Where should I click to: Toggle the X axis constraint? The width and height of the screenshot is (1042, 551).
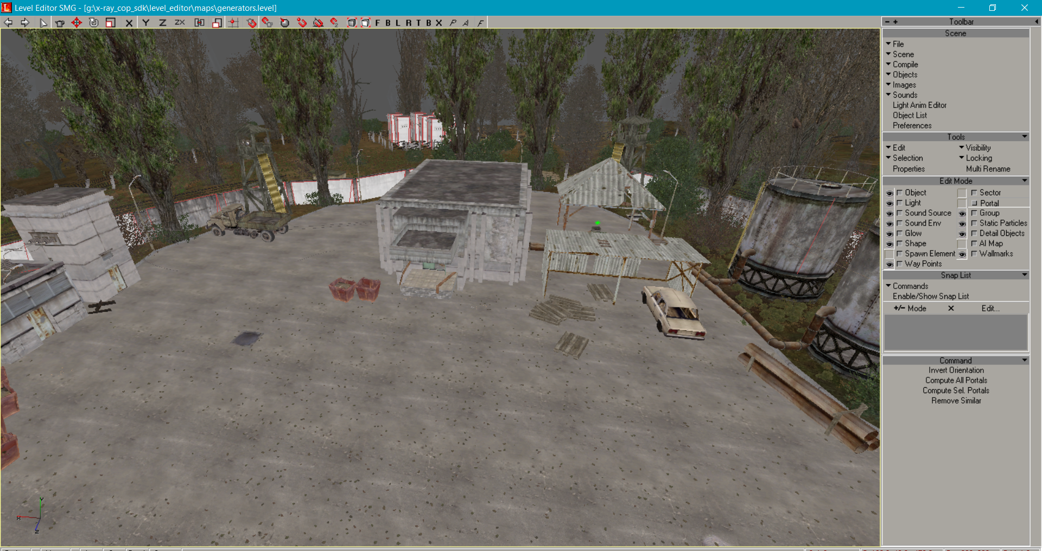[x=129, y=22]
